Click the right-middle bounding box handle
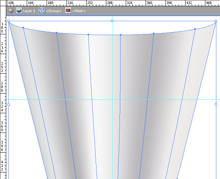 tap(216, 104)
